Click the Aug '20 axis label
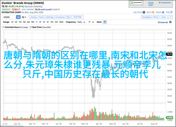This screenshot has width=176, height=127. tap(154, 124)
